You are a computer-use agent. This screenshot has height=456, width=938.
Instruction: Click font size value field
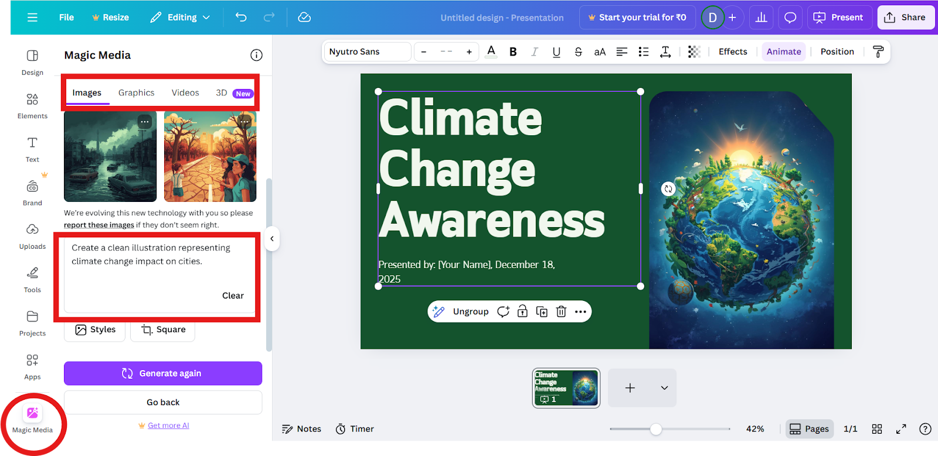point(446,52)
